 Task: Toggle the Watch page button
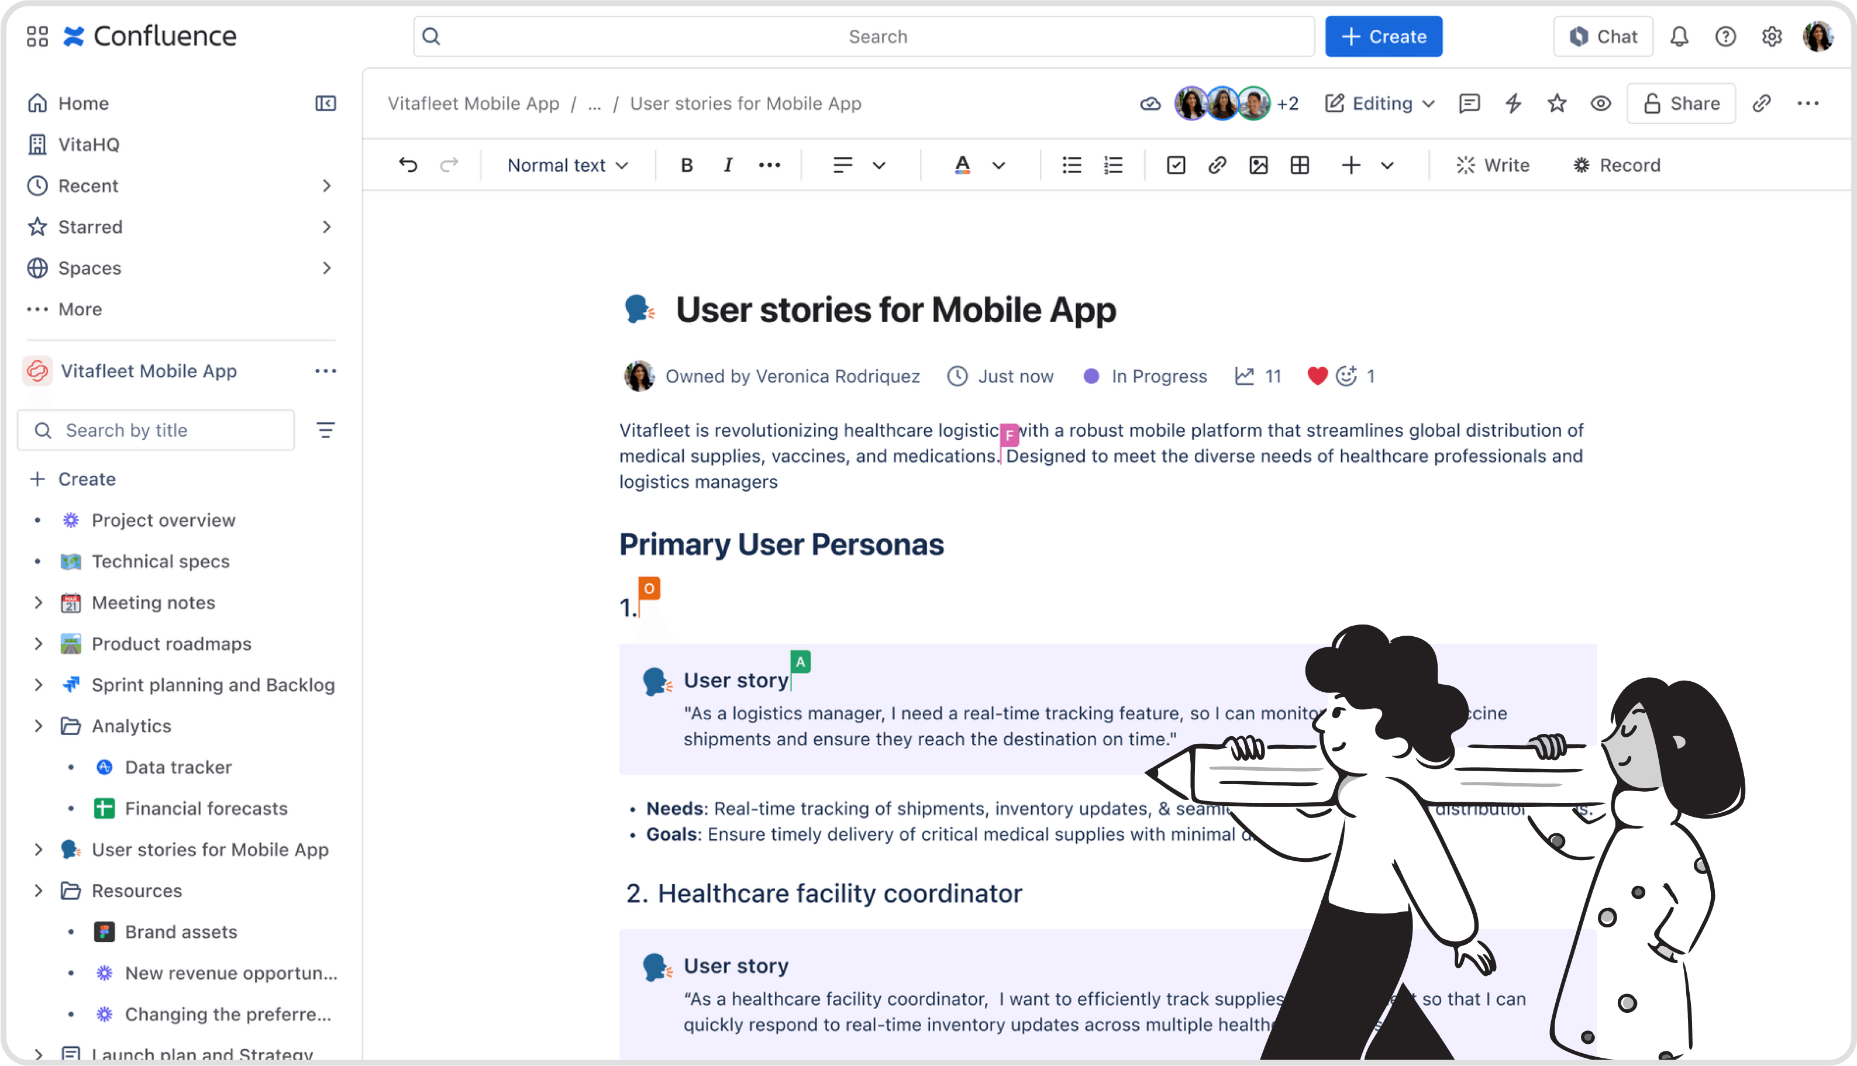point(1601,104)
